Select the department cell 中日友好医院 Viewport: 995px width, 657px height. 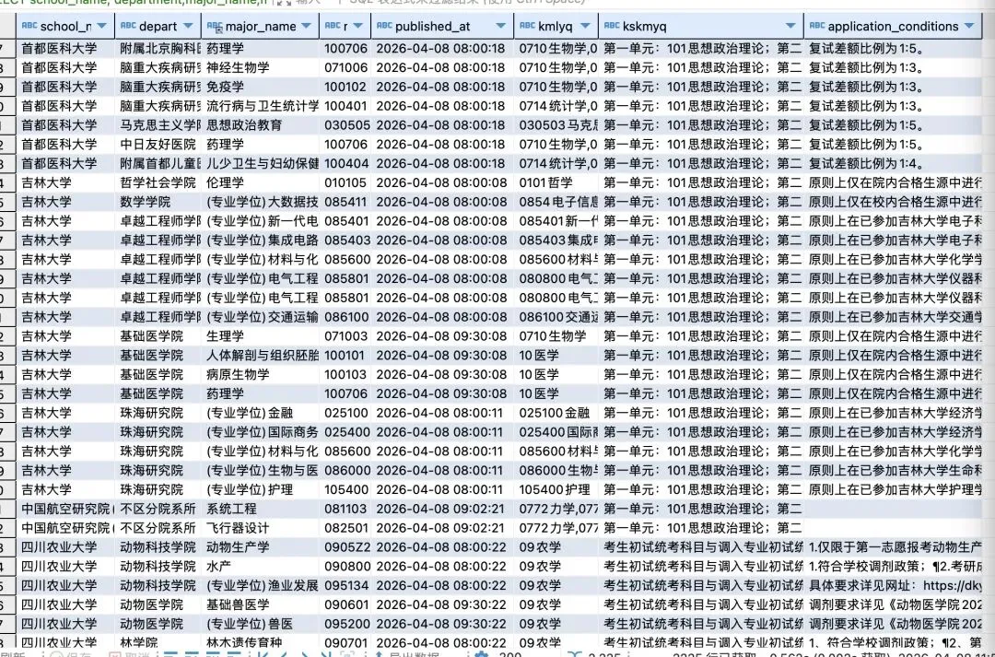click(158, 144)
